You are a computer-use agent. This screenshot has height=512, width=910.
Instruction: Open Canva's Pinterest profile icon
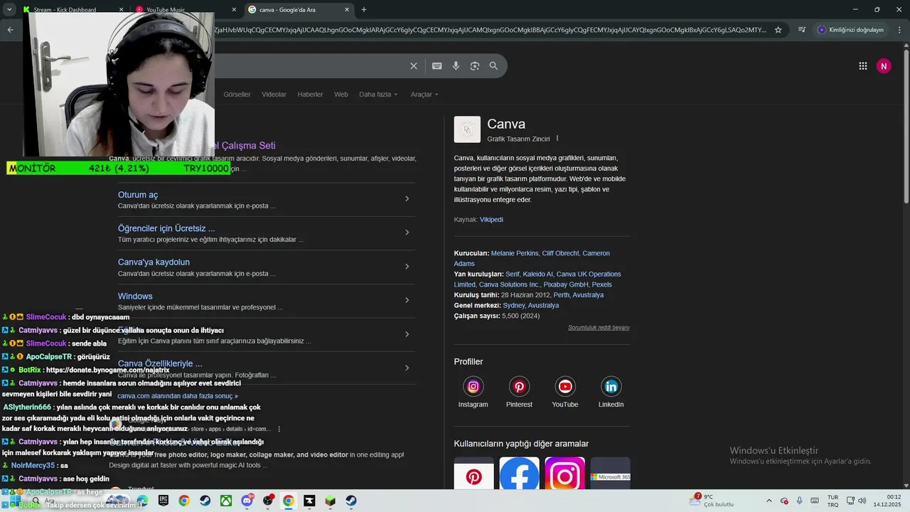[519, 387]
